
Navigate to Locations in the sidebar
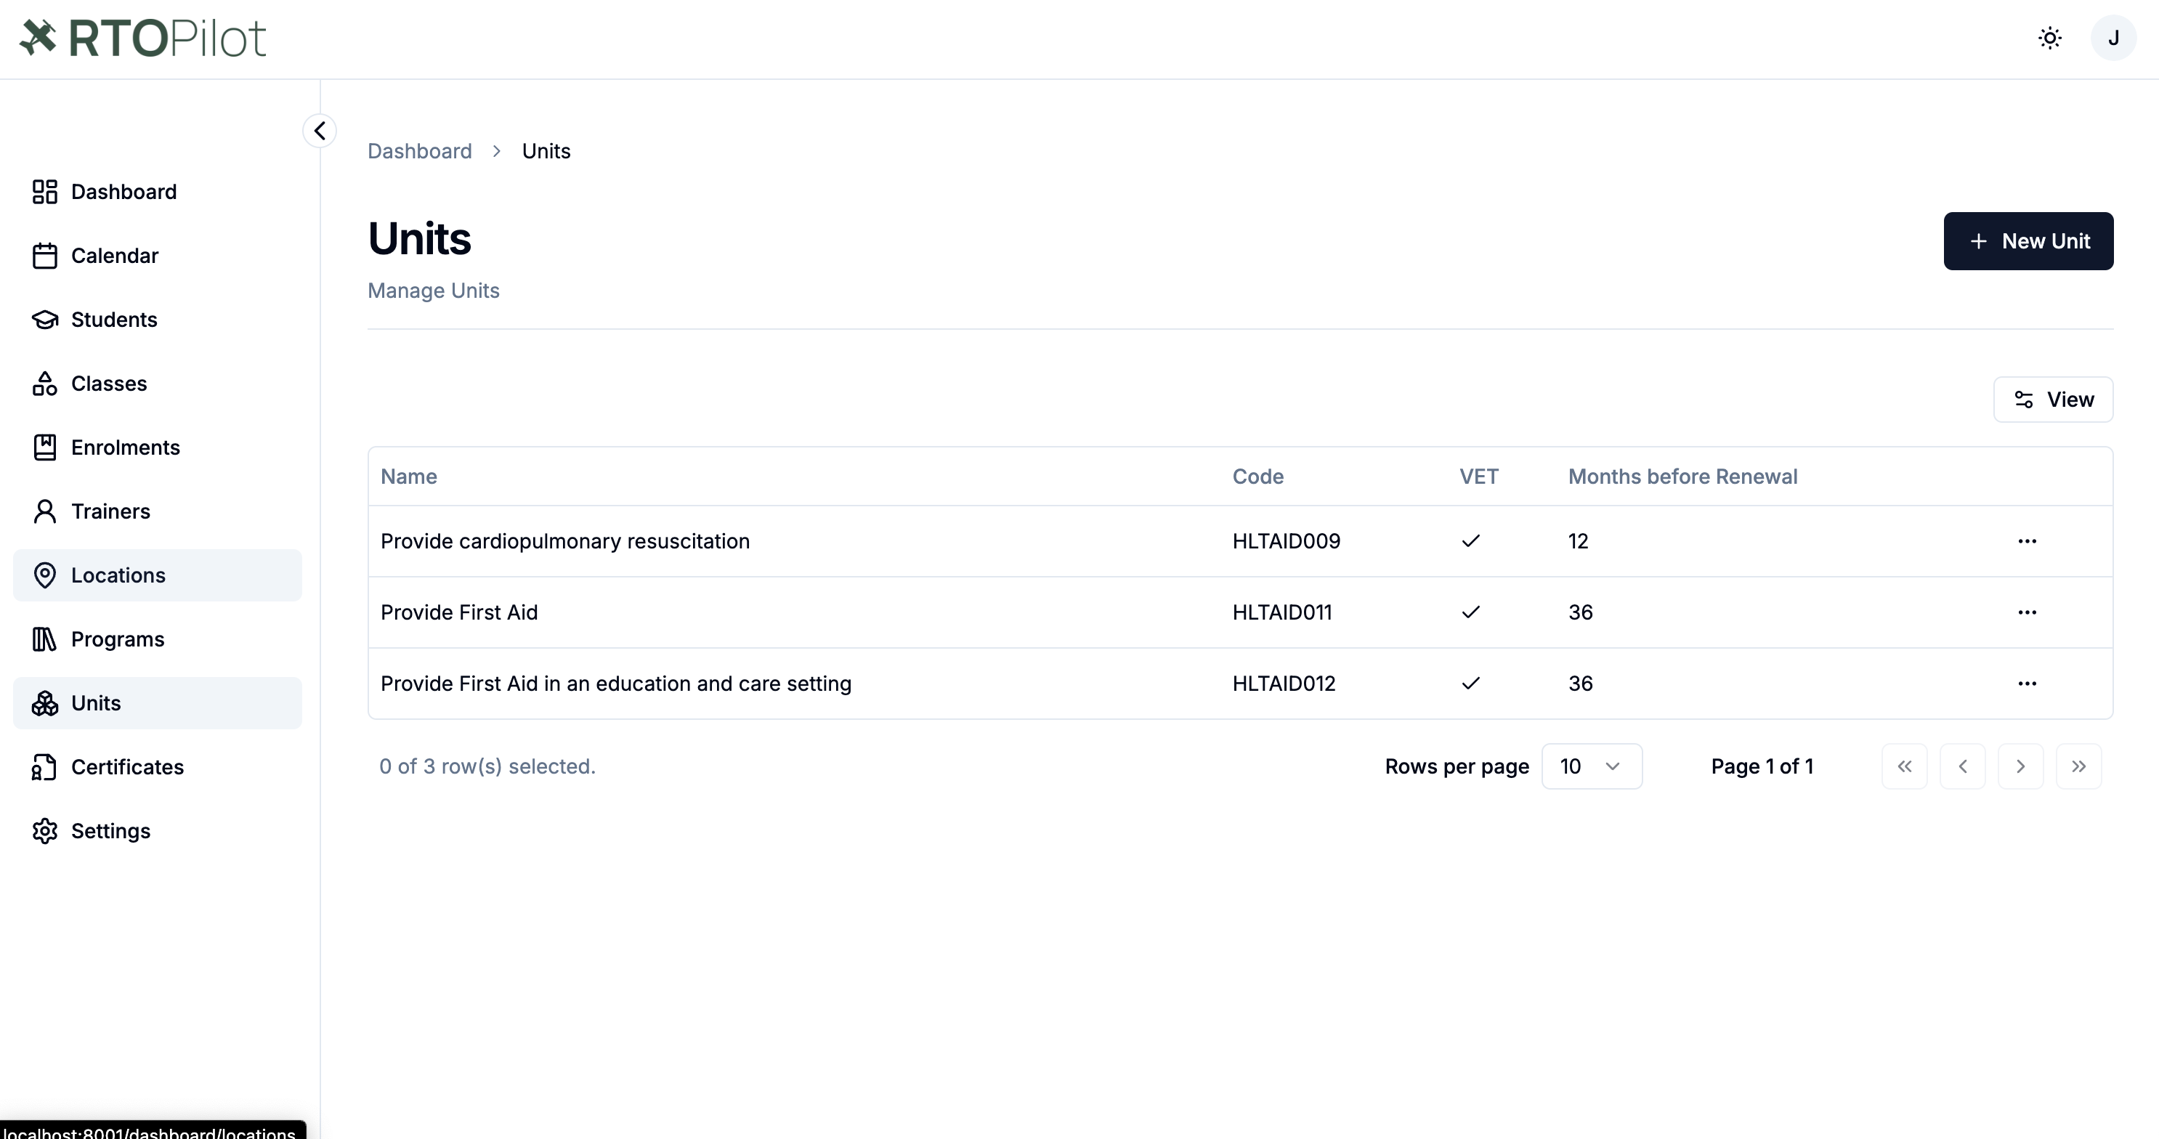click(158, 575)
